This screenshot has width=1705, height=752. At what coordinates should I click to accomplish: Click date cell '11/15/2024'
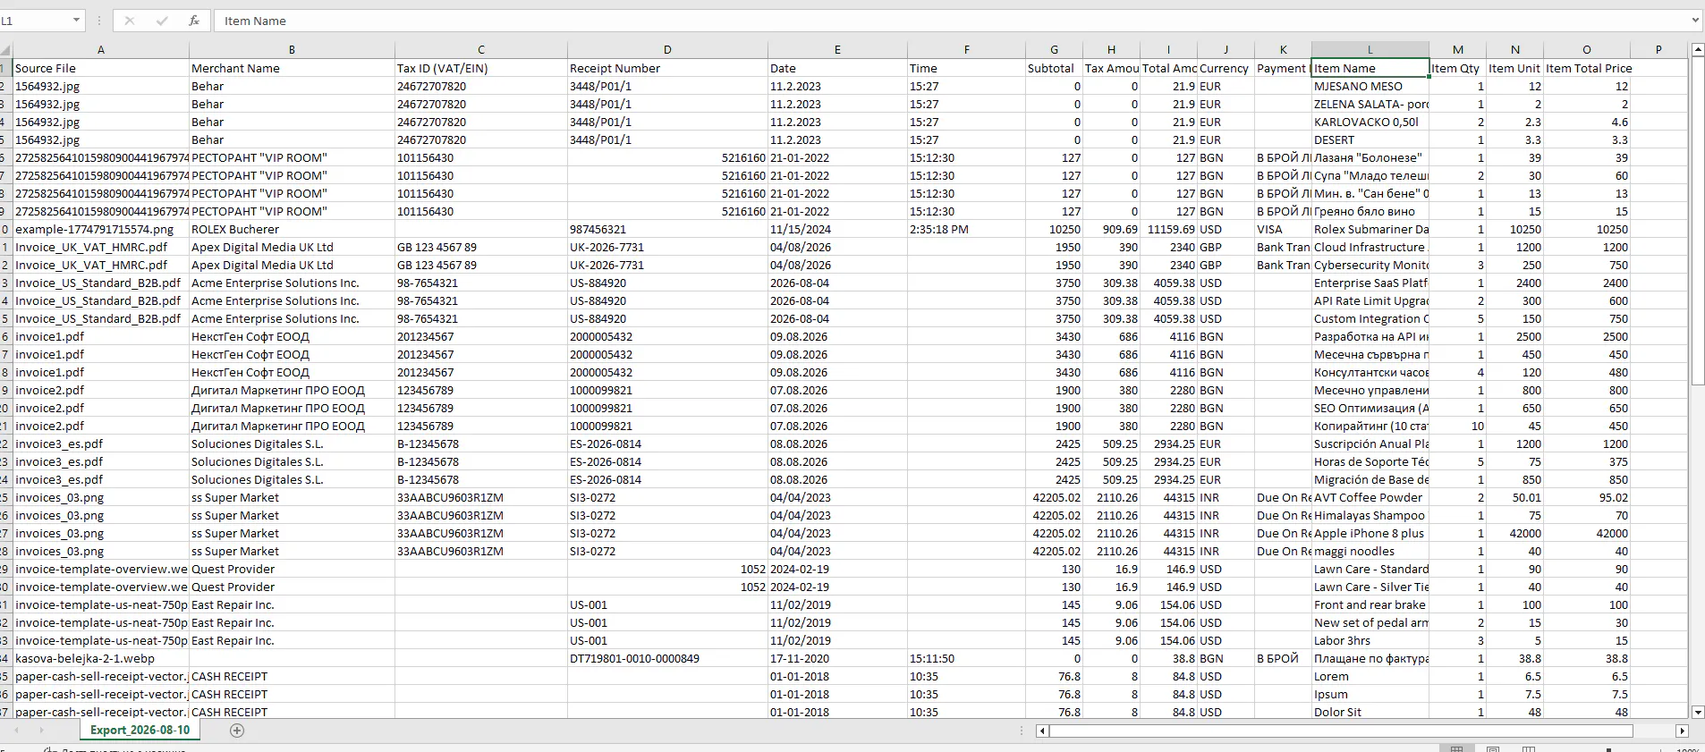[837, 229]
